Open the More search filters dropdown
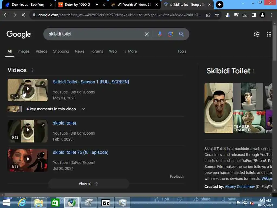Screen dimensions: 277x208 click(x=130, y=51)
